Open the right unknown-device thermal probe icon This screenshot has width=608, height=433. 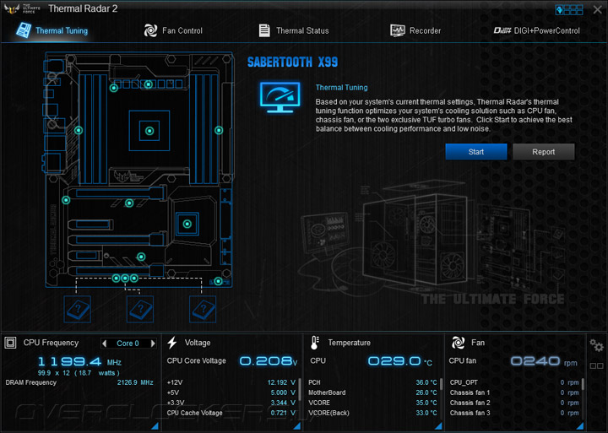[203, 309]
